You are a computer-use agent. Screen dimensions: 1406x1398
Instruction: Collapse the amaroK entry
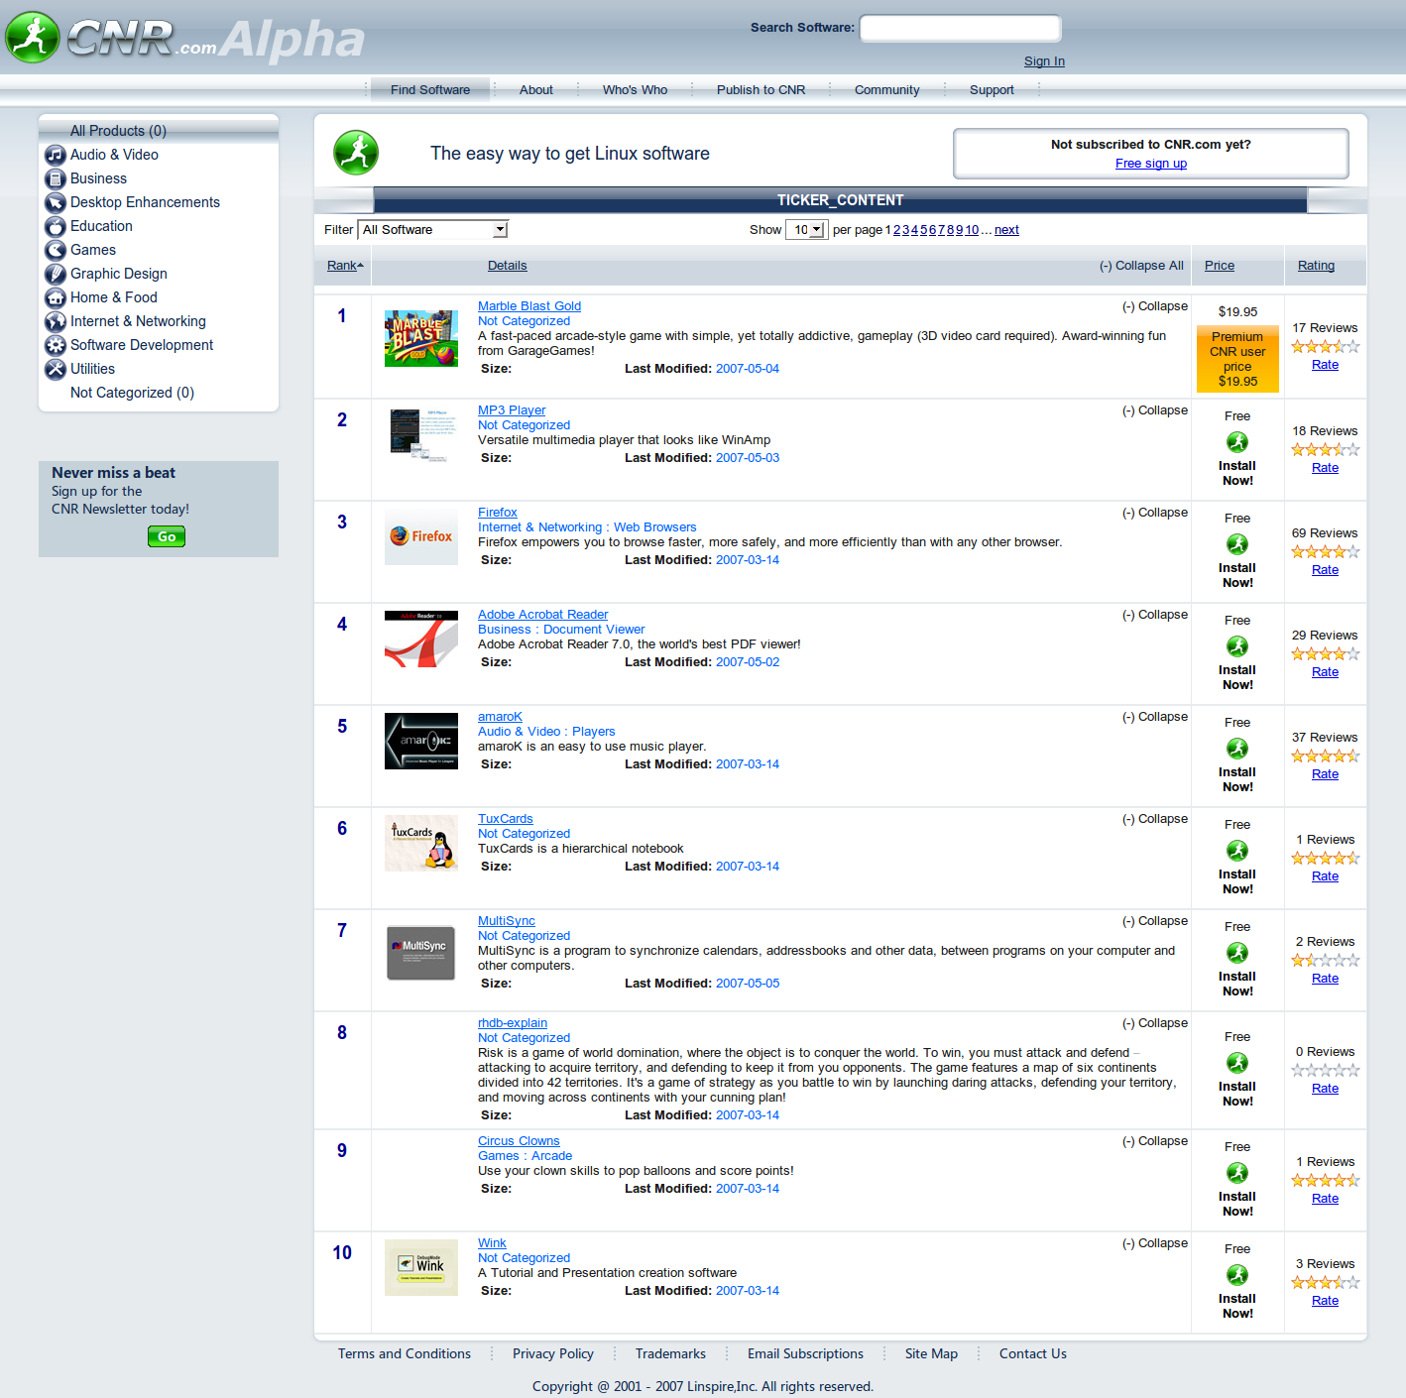1155,717
